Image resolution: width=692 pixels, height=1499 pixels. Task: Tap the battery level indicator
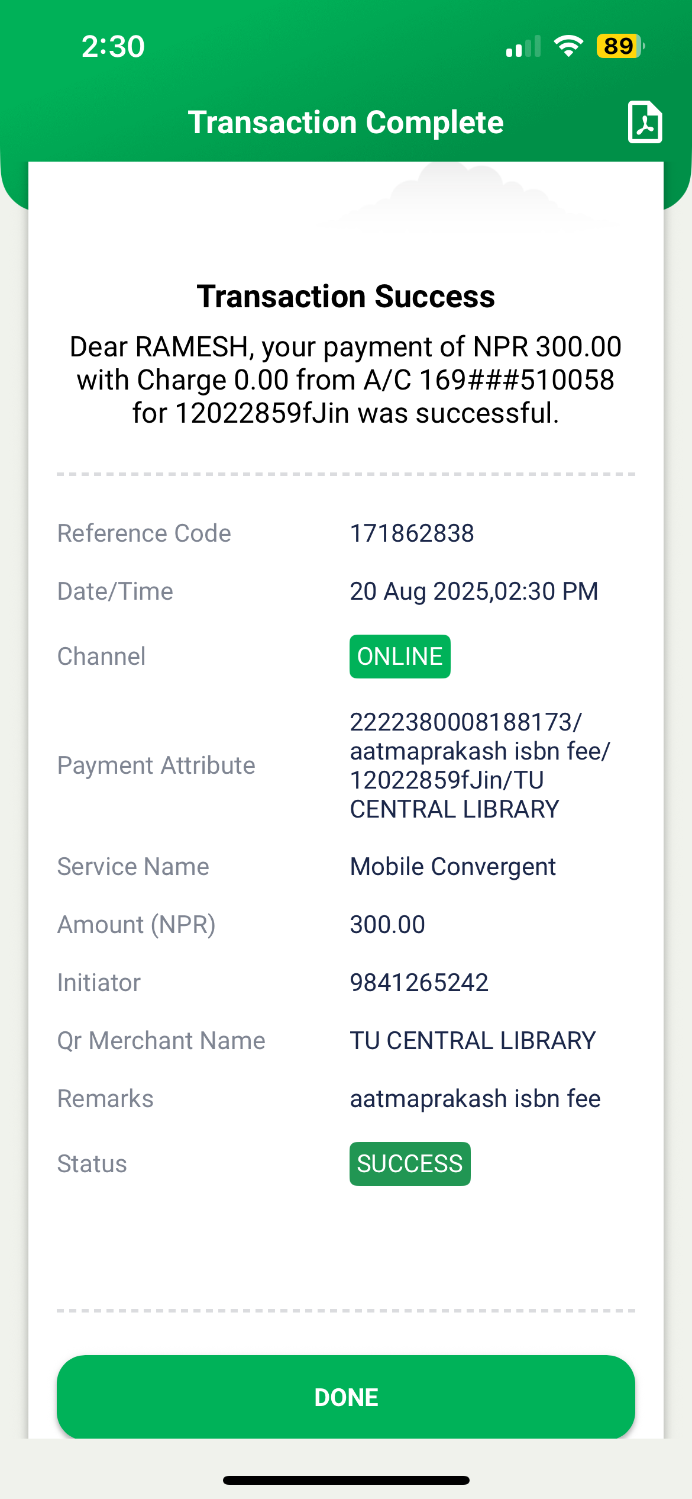[620, 46]
